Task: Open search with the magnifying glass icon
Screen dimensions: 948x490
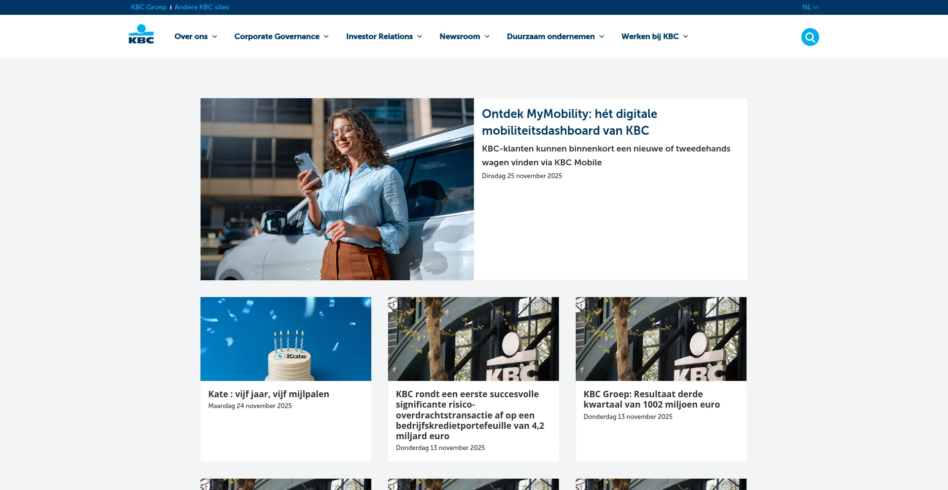Action: tap(810, 37)
